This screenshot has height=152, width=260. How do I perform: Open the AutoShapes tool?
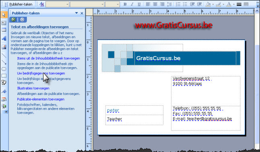click(4, 82)
